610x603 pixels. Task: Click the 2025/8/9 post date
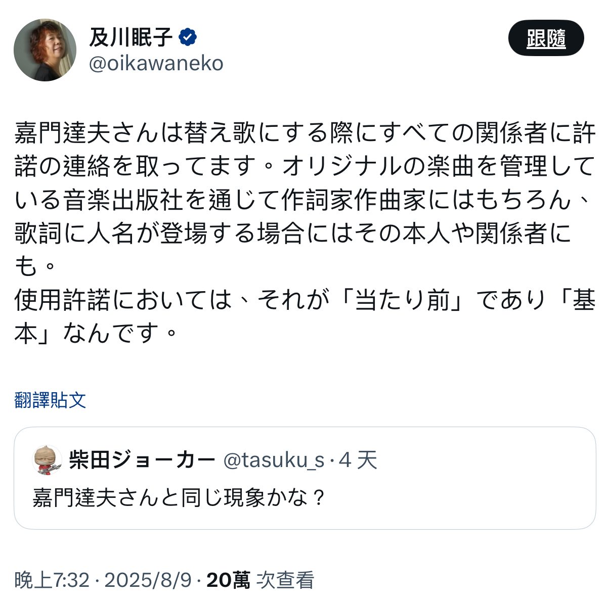[148, 580]
